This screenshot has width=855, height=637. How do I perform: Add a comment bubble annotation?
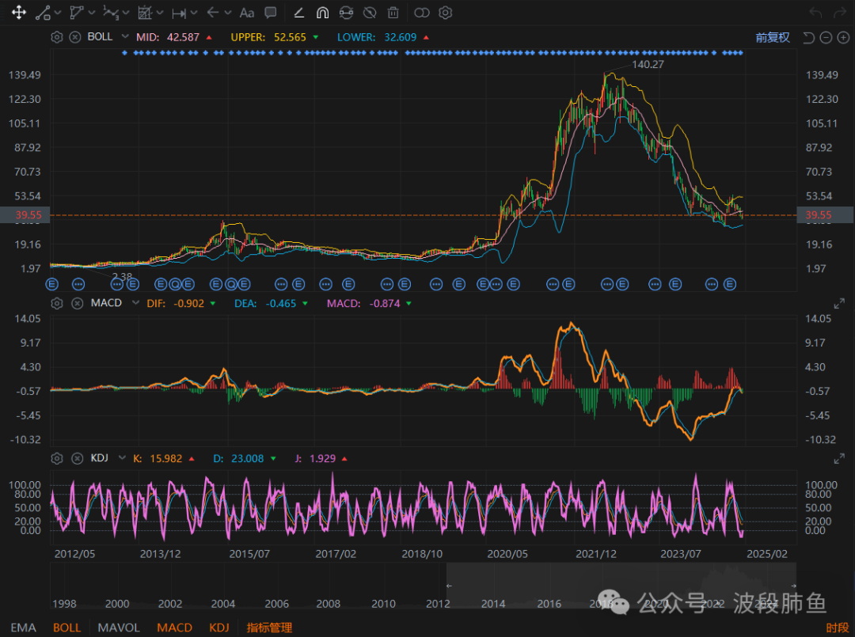click(x=271, y=13)
